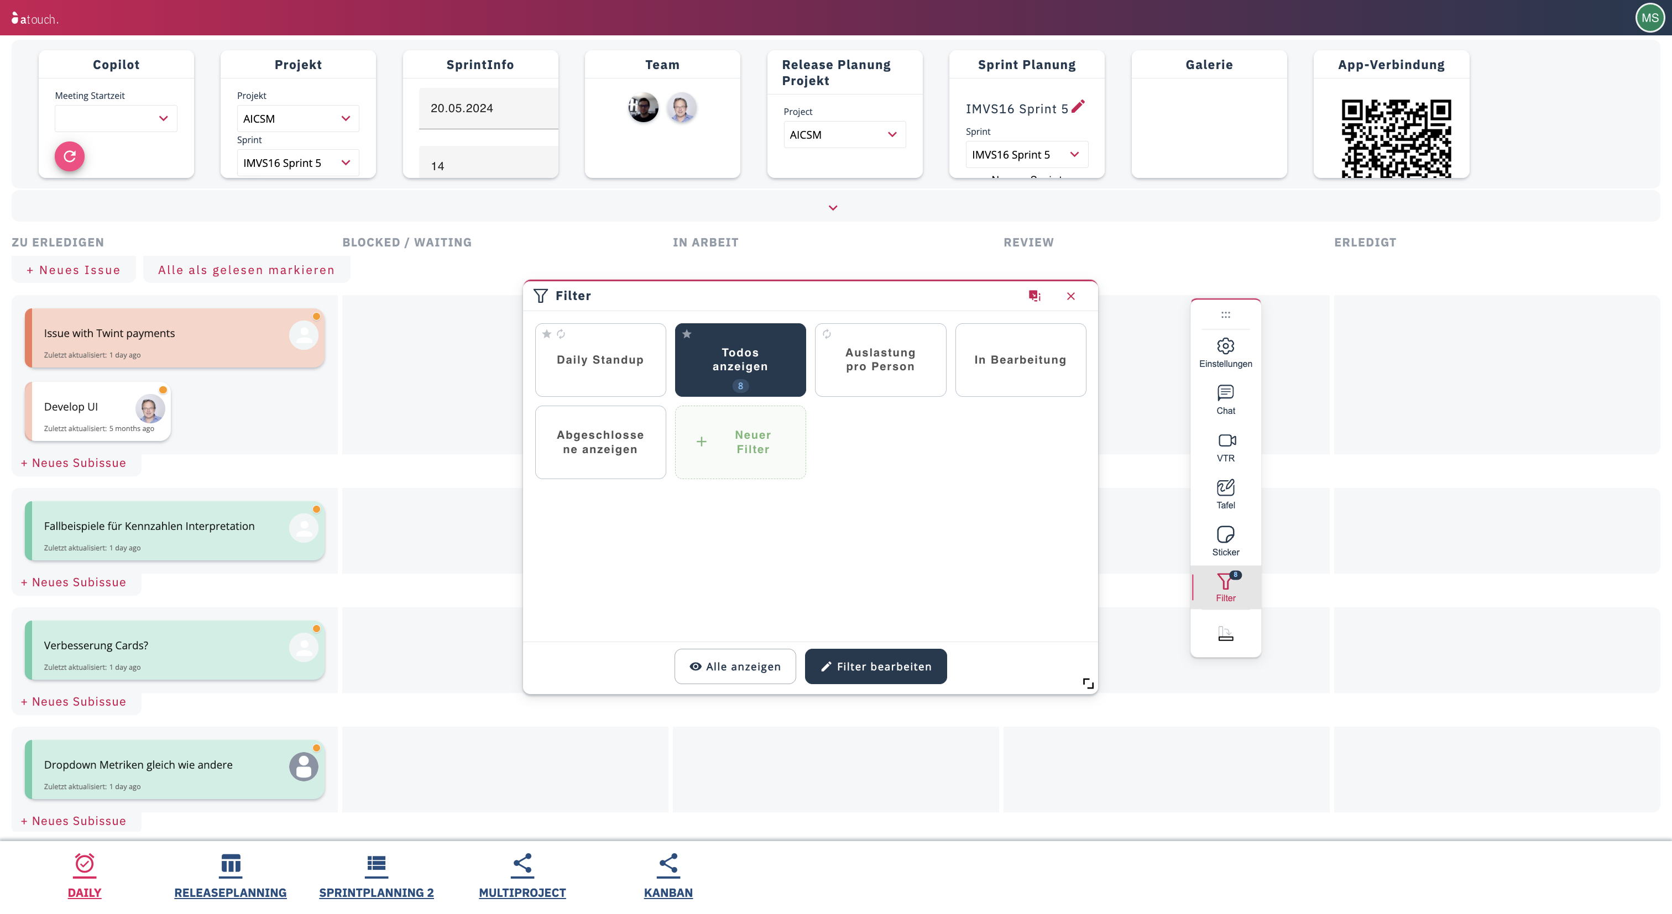Click the atouch logo

pos(35,18)
